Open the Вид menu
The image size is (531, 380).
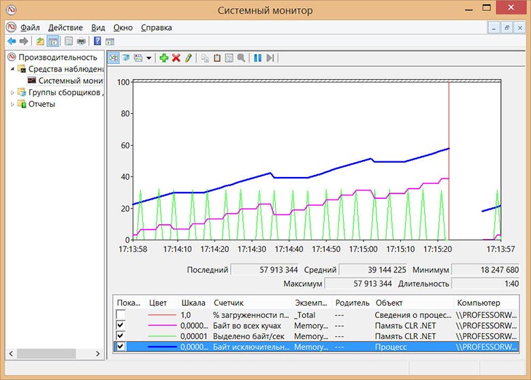98,27
